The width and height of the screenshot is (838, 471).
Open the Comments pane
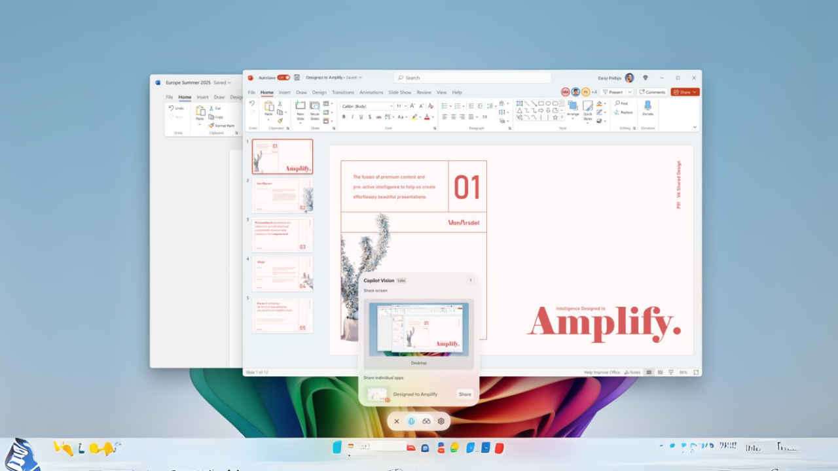(x=652, y=92)
